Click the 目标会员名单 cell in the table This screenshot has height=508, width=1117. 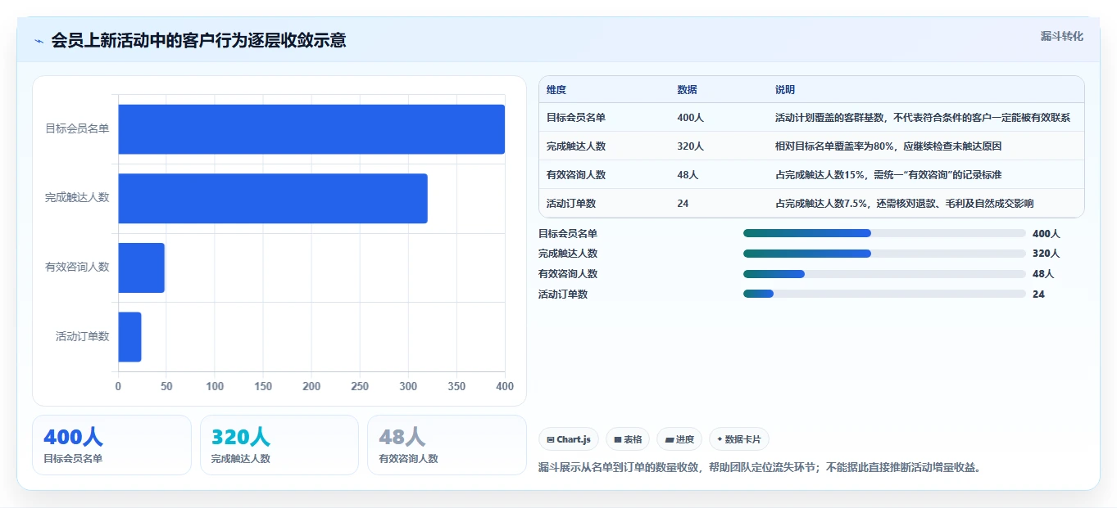click(x=576, y=118)
